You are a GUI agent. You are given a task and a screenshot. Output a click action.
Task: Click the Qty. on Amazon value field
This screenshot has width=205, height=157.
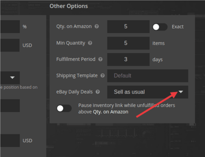coord(128,26)
